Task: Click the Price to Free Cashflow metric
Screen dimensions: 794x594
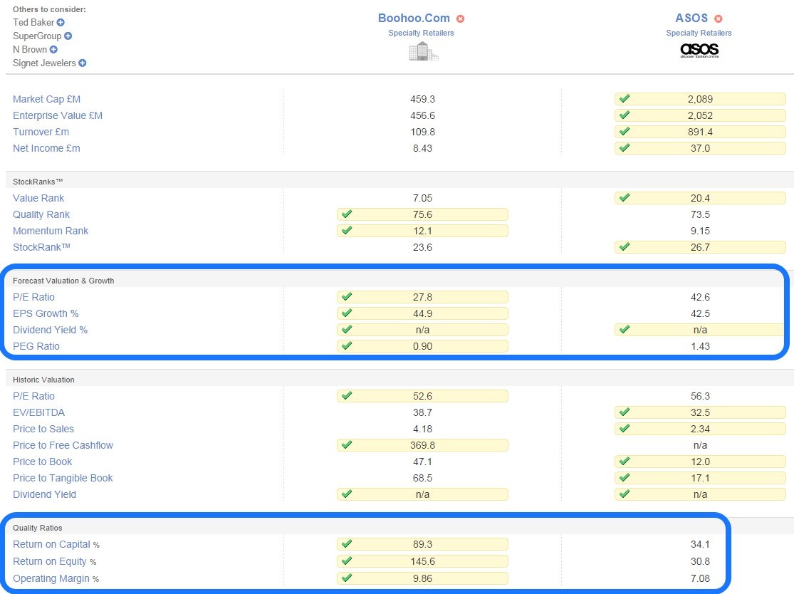Action: point(63,446)
